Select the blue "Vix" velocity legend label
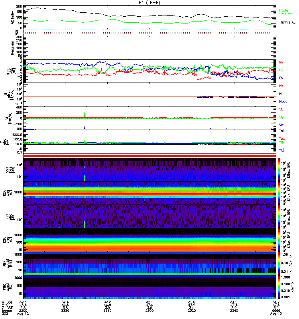 [281, 125]
